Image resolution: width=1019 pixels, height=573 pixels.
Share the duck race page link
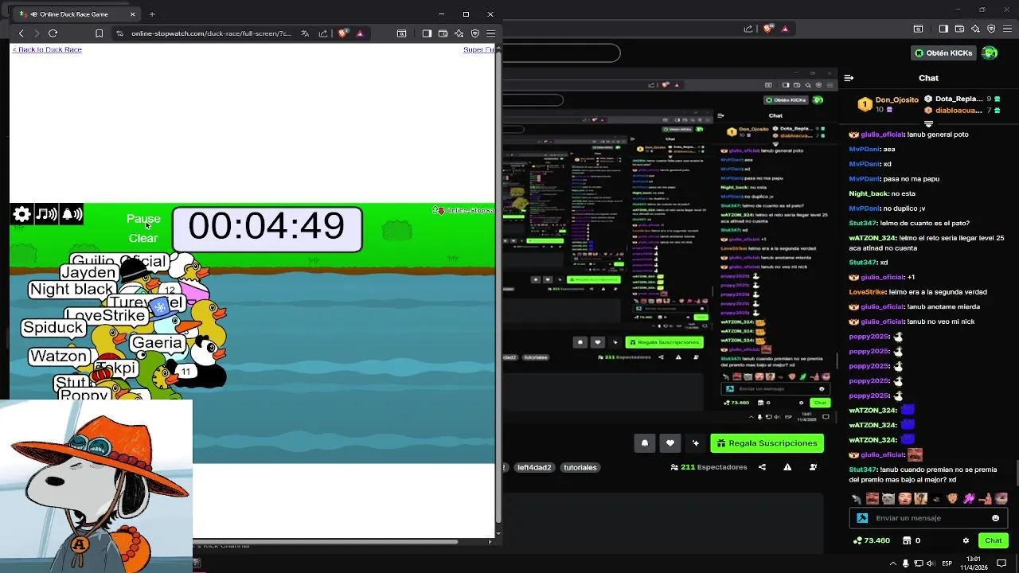(x=323, y=33)
